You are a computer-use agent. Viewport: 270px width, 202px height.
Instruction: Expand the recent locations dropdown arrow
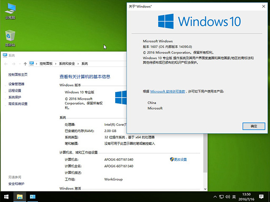click(19, 64)
